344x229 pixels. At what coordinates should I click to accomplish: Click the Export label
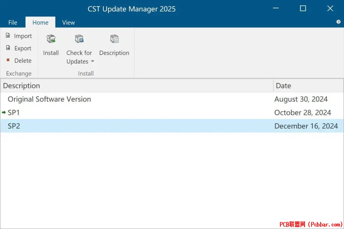pos(23,48)
